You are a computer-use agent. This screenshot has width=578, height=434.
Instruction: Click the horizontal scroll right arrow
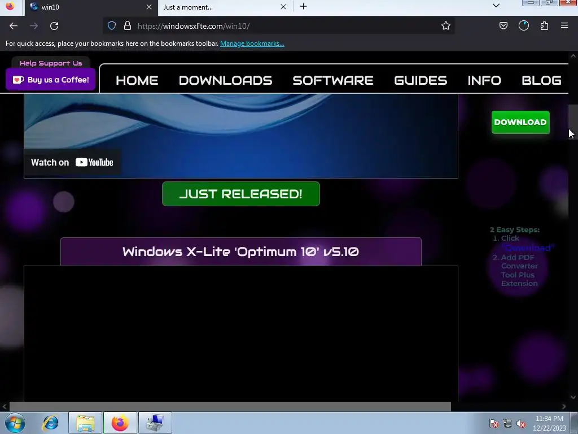[x=564, y=406]
